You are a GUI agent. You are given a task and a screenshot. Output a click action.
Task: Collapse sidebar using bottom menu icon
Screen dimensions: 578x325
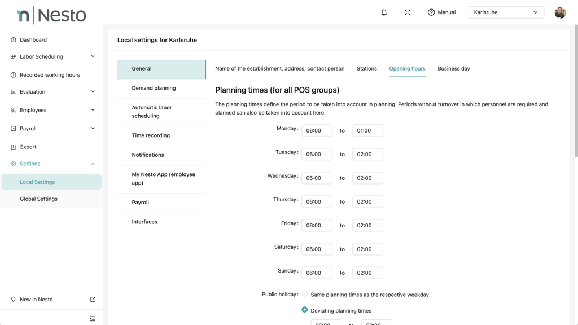(93, 319)
